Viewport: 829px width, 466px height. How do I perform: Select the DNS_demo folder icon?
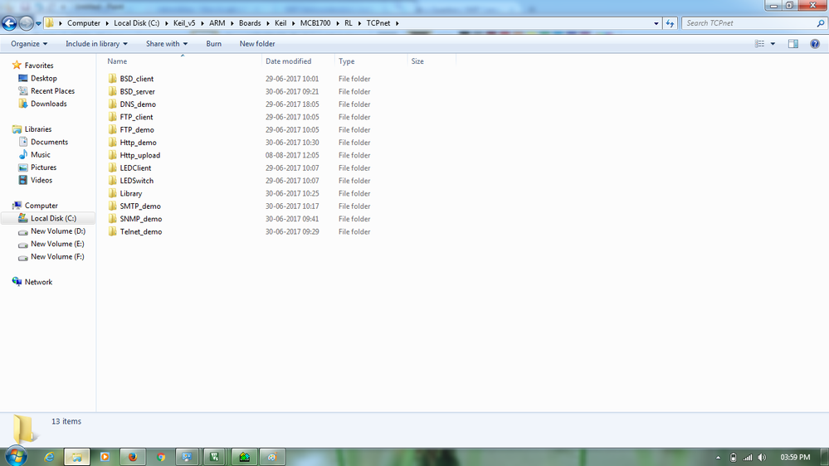(112, 104)
